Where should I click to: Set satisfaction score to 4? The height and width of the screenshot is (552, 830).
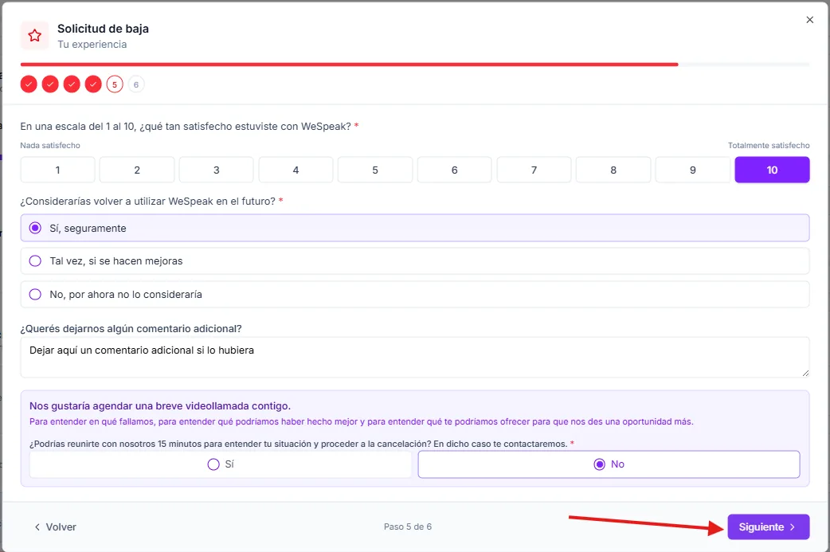[296, 170]
